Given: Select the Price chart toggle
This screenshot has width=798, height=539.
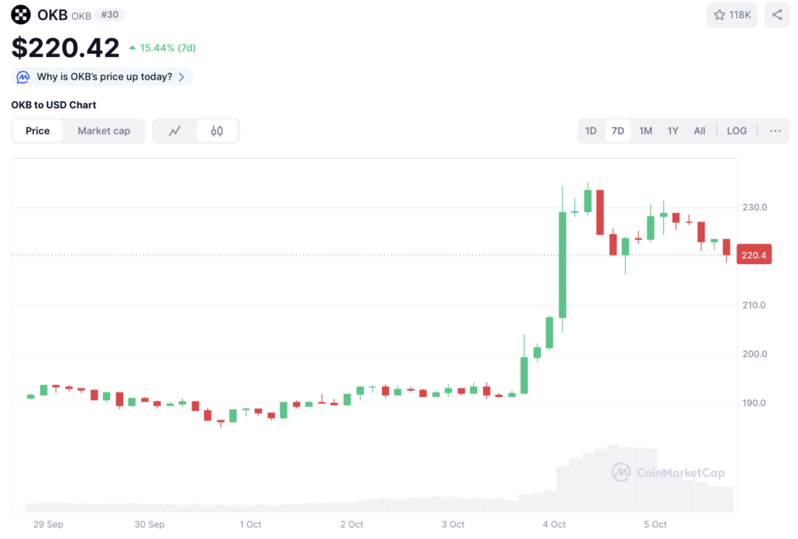Looking at the screenshot, I should (x=37, y=131).
